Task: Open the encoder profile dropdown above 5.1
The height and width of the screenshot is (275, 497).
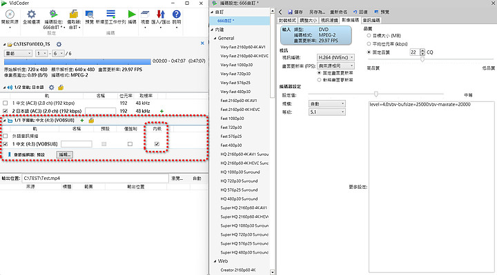Action: [327, 104]
